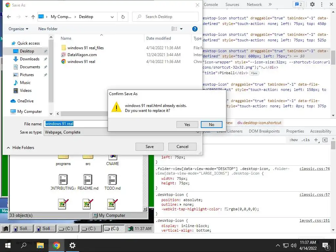336x252 pixels.
Task: Select OneDrive in the navigation pane
Action: pos(22,101)
